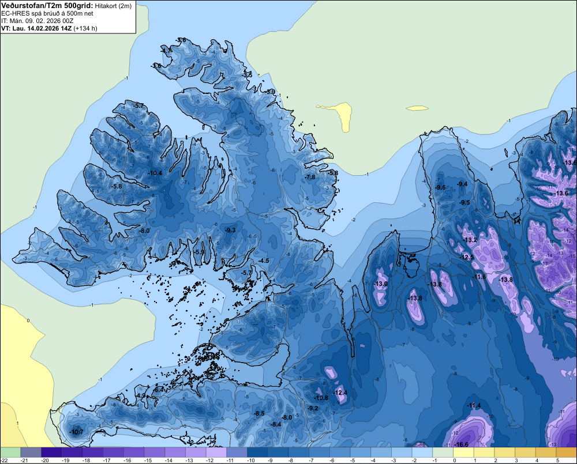Click the -12.4 temperature value on map
Screen dimensions: 577x464
(x=340, y=393)
